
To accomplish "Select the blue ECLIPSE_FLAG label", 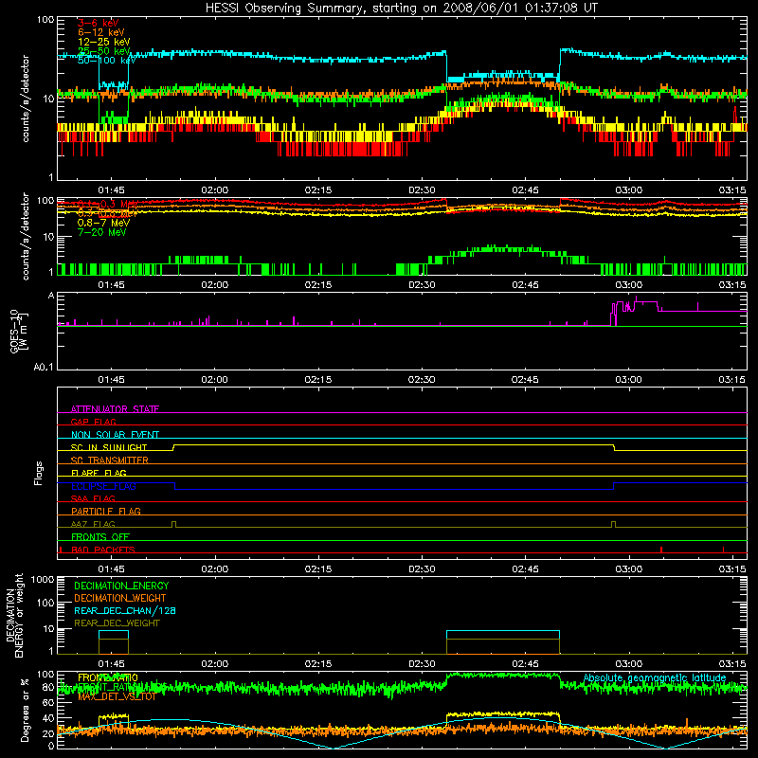I will 103,486.
